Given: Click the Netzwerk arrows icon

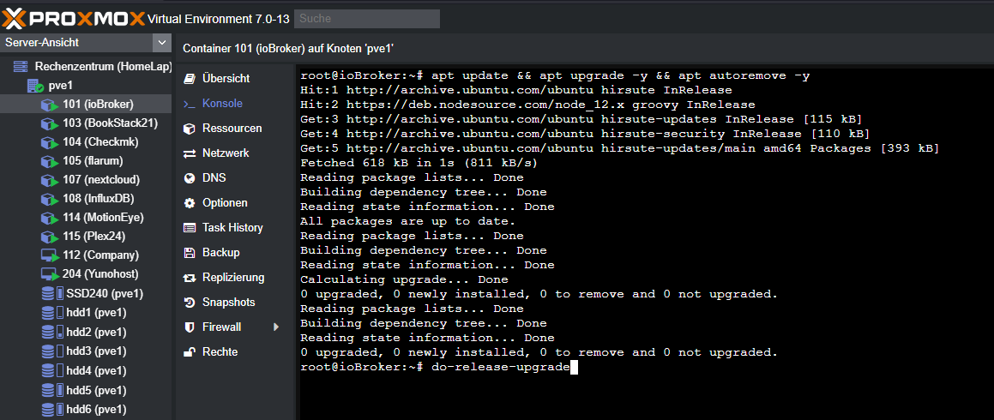Looking at the screenshot, I should click(189, 153).
